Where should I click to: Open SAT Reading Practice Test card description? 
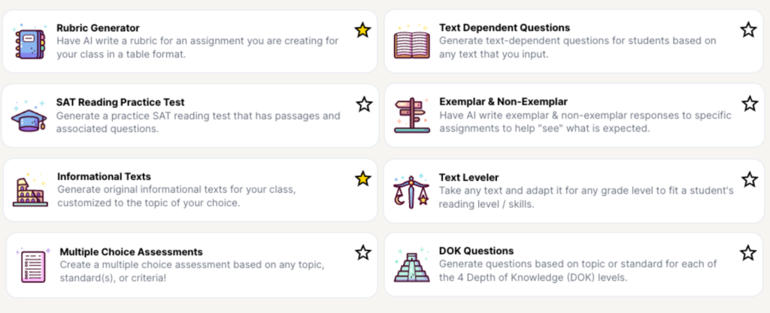pyautogui.click(x=198, y=122)
